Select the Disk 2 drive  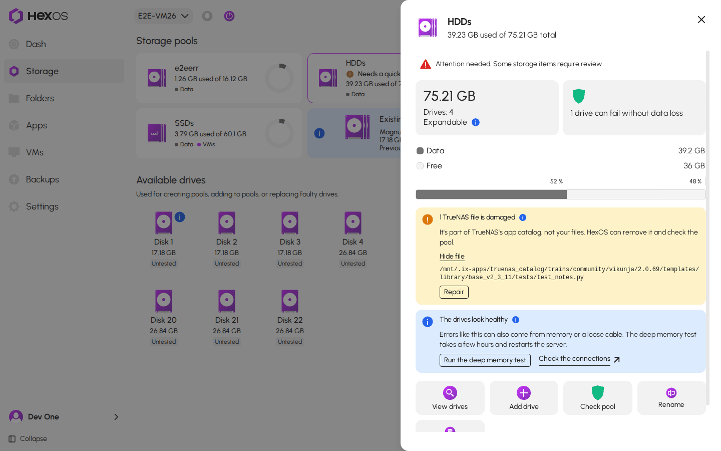(227, 240)
